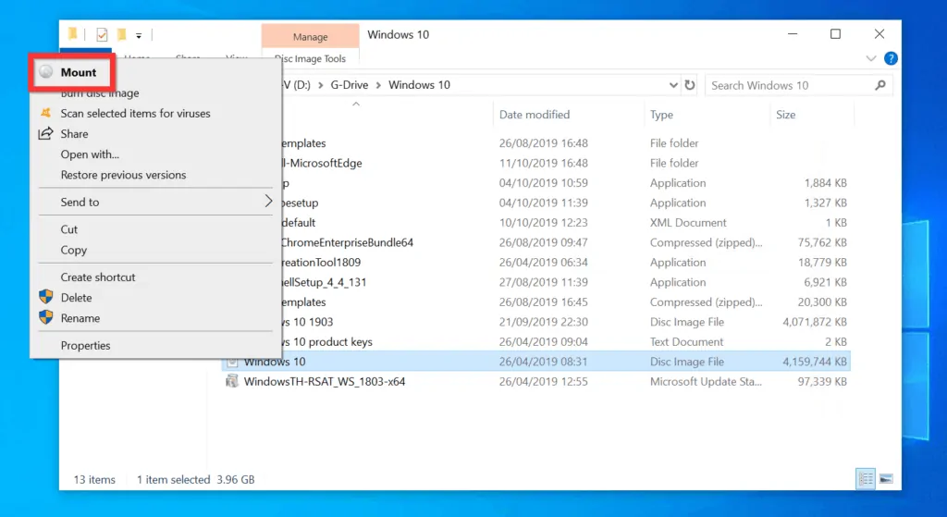This screenshot has width=947, height=517.
Task: Select Restore previous versions
Action: tap(123, 175)
